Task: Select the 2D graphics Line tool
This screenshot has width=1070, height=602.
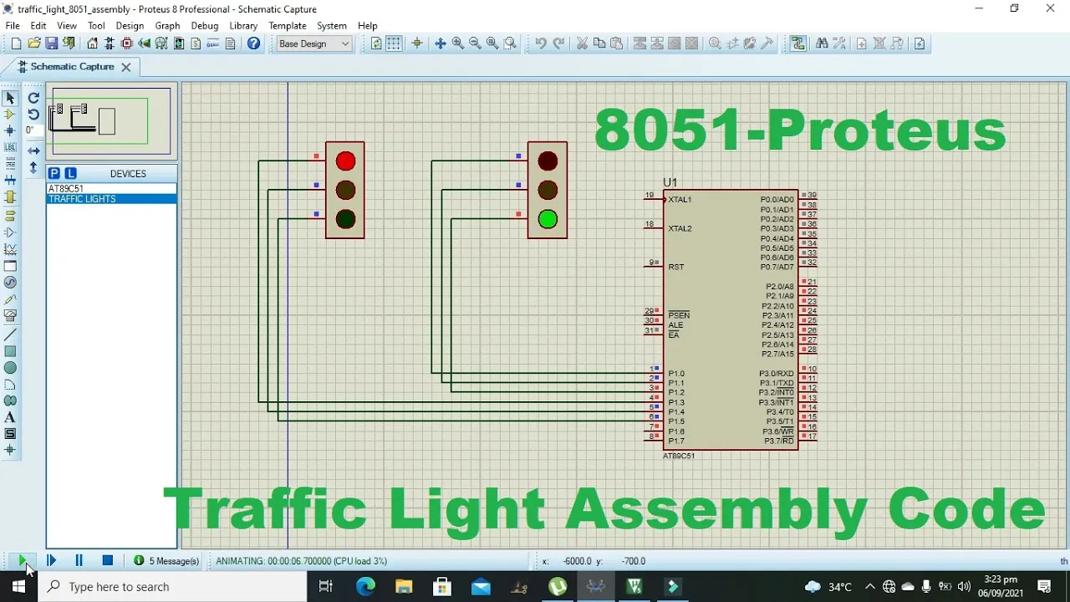Action: click(10, 334)
